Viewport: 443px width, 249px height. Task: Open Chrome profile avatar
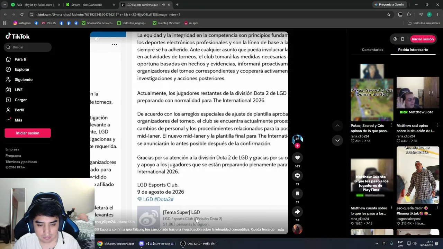coord(429,15)
